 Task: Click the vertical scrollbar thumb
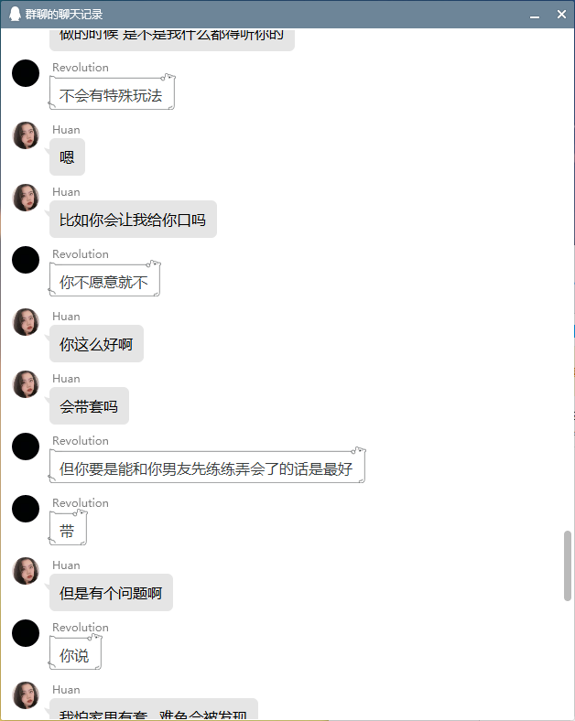point(567,565)
